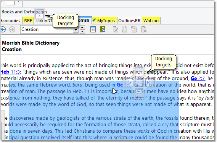Switch to the ISBE tab

tap(28, 21)
